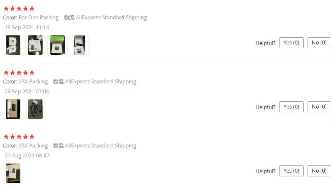The image size is (334, 188).
Task: Click the 09 Sep 2021 07:04 timestamp
Action: pos(27,91)
